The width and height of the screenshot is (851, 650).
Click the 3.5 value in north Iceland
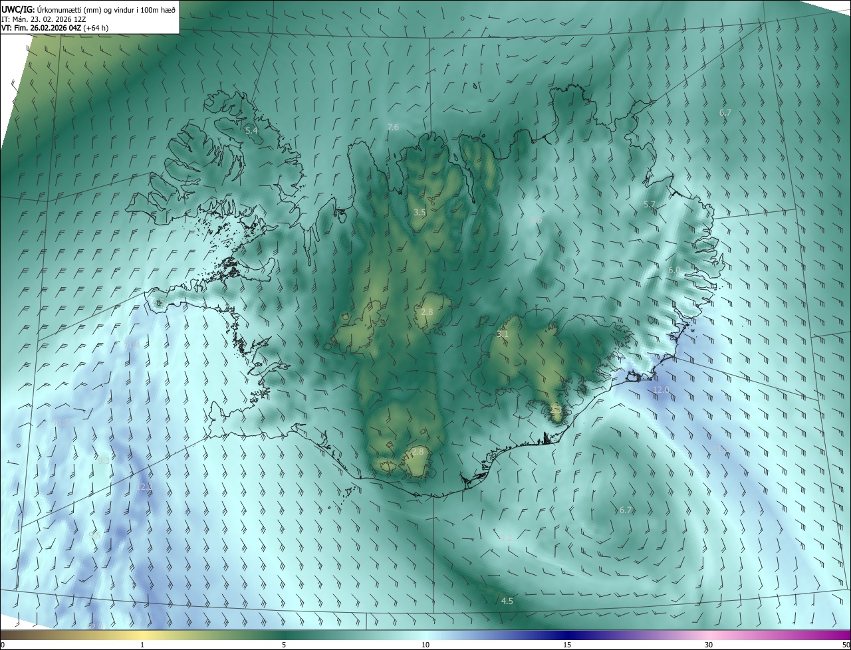point(420,213)
